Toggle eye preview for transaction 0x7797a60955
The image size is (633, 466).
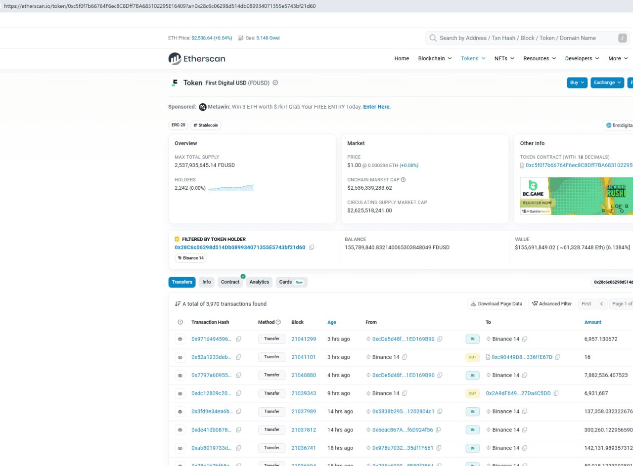[x=180, y=375]
